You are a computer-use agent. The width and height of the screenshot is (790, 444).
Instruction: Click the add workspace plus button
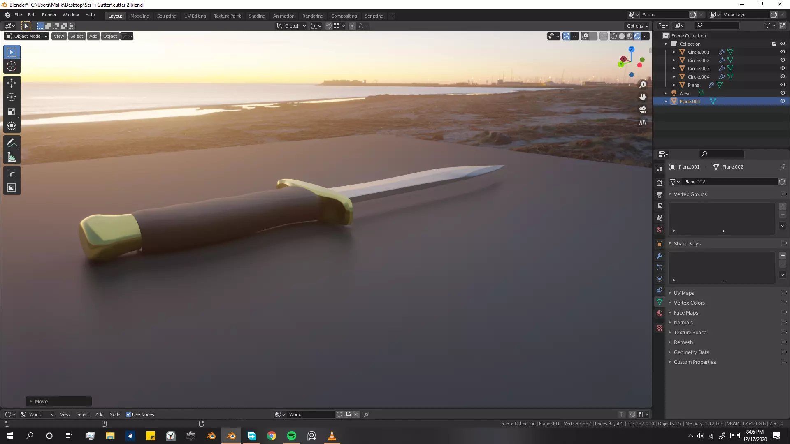coord(392,16)
